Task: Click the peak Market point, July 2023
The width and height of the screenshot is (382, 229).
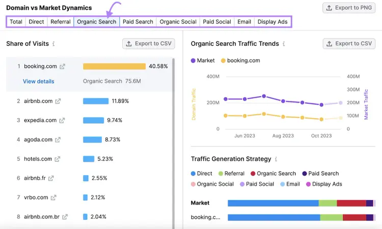Action: point(264,96)
